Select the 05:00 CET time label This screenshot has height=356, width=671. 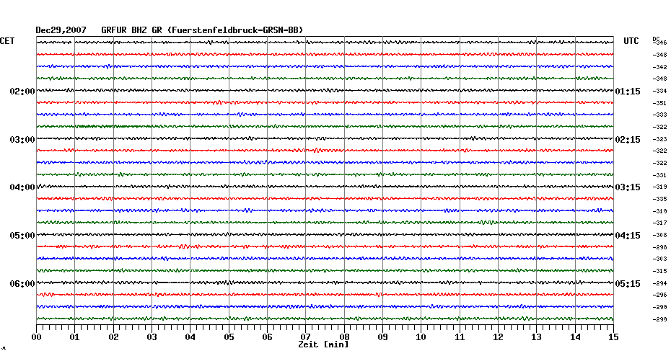click(x=22, y=236)
